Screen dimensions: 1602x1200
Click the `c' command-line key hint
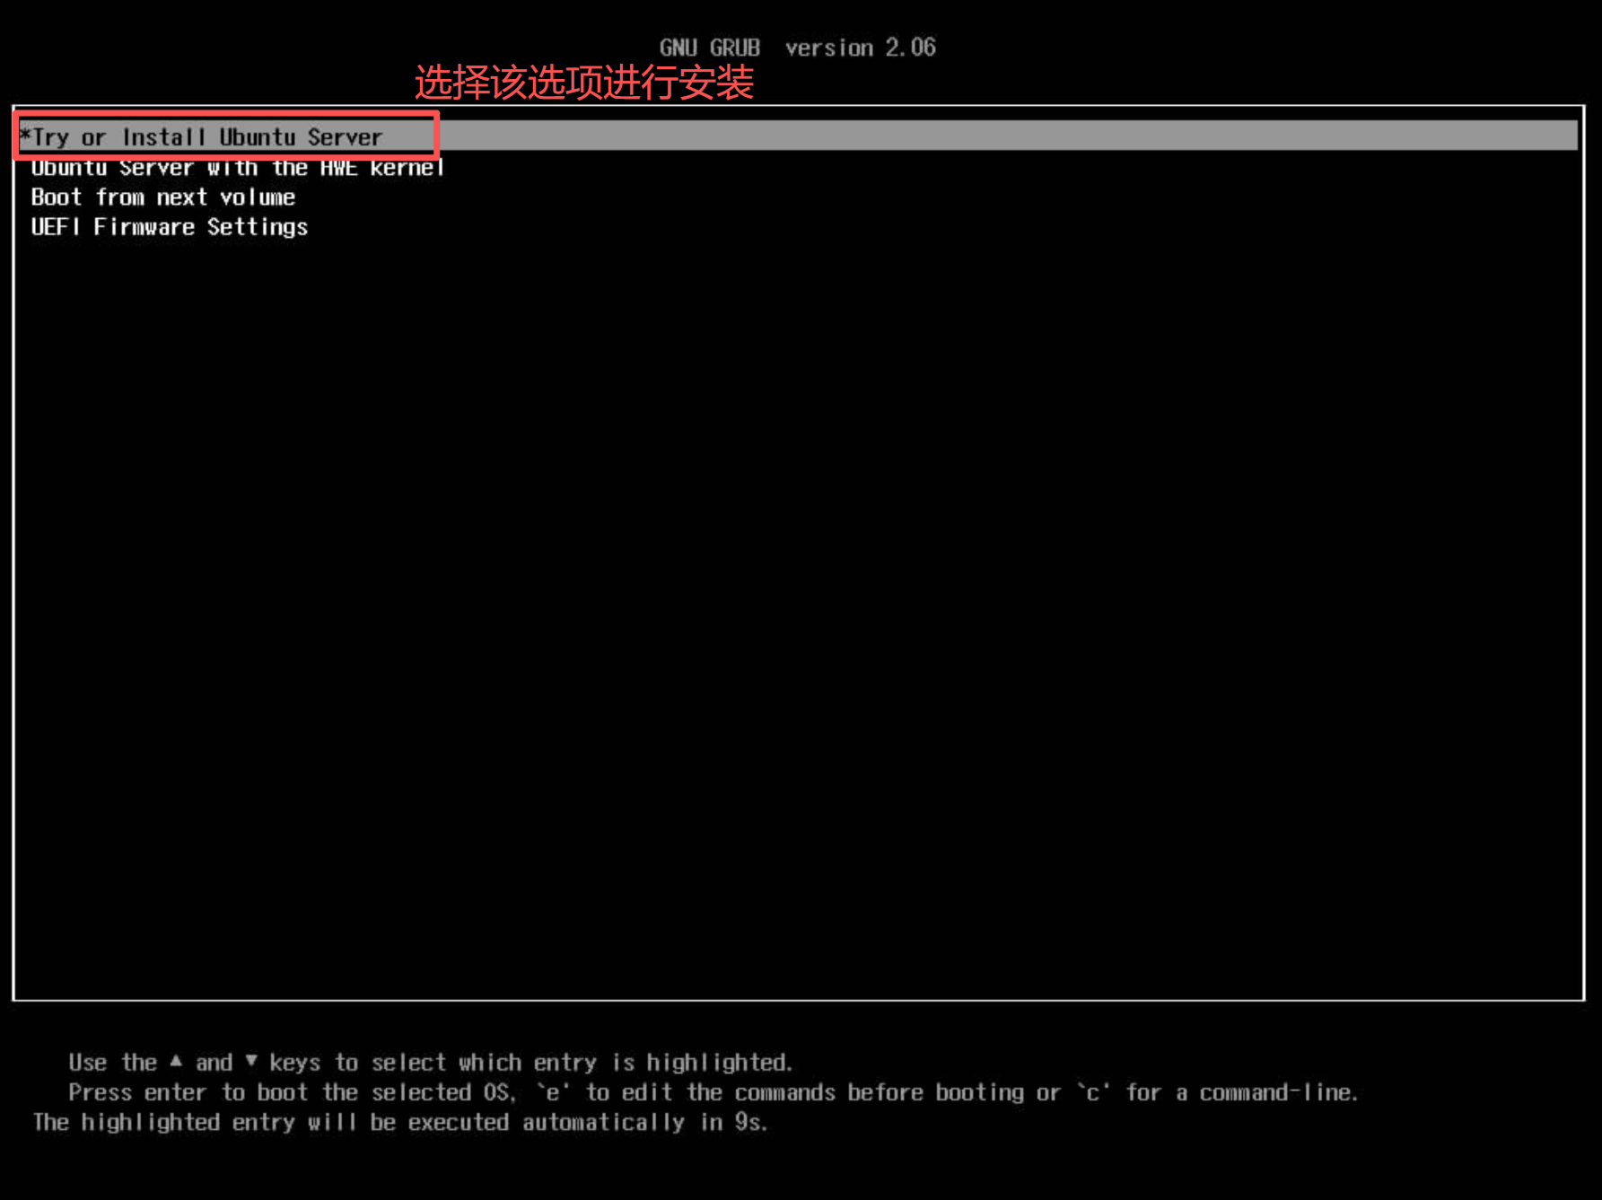pos(1093,1092)
